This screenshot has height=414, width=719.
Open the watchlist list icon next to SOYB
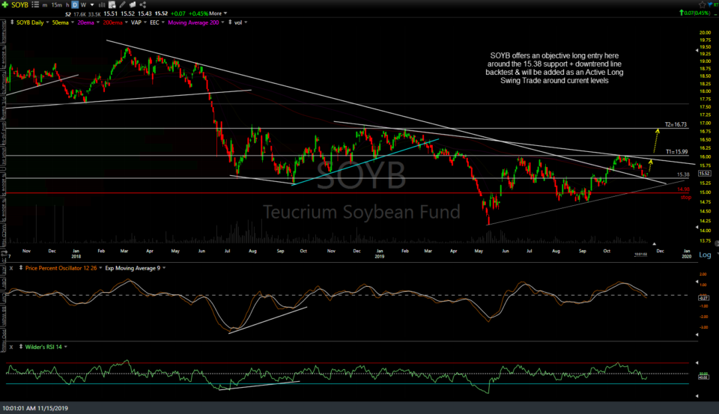click(x=35, y=4)
